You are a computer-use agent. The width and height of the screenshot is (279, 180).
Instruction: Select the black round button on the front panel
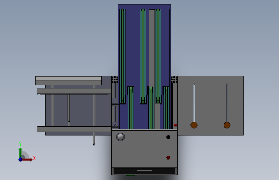[168, 137]
